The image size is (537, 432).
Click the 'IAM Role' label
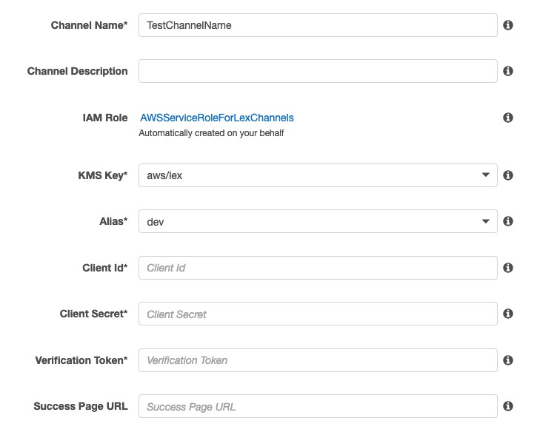(105, 118)
